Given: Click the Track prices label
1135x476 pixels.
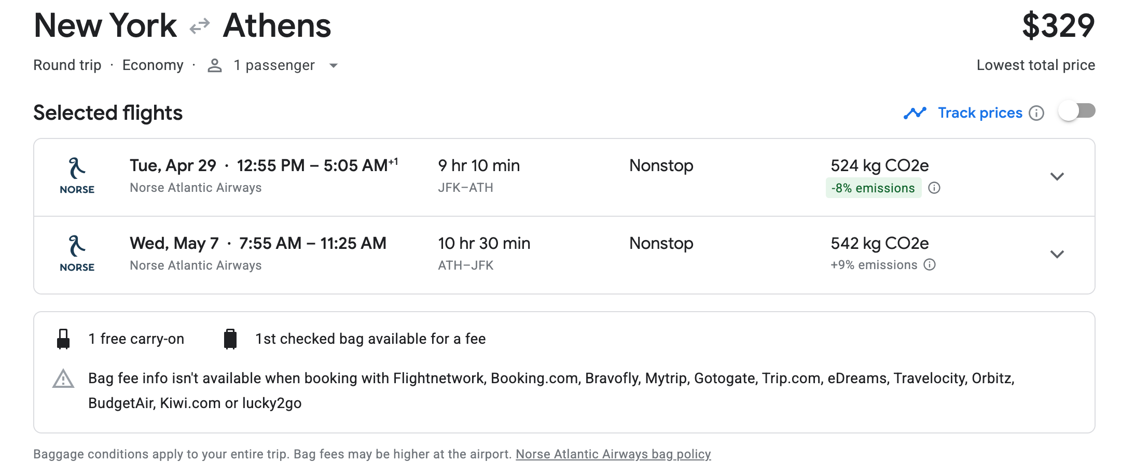Looking at the screenshot, I should pyautogui.click(x=980, y=113).
